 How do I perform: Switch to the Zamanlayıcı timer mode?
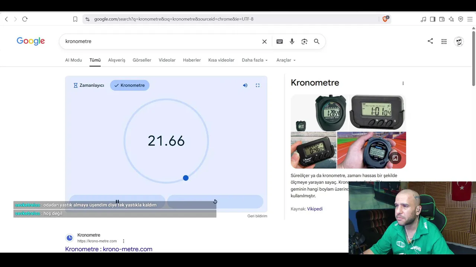click(89, 85)
